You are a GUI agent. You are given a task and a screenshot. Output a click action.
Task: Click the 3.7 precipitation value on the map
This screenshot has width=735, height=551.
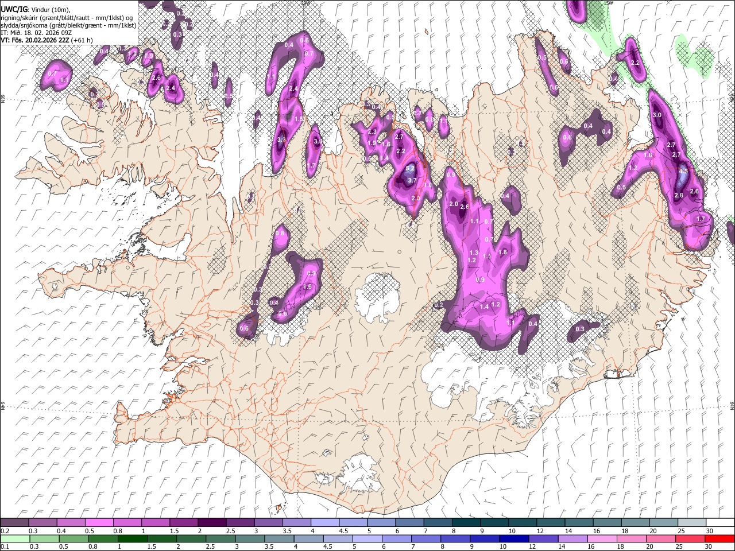[412, 180]
